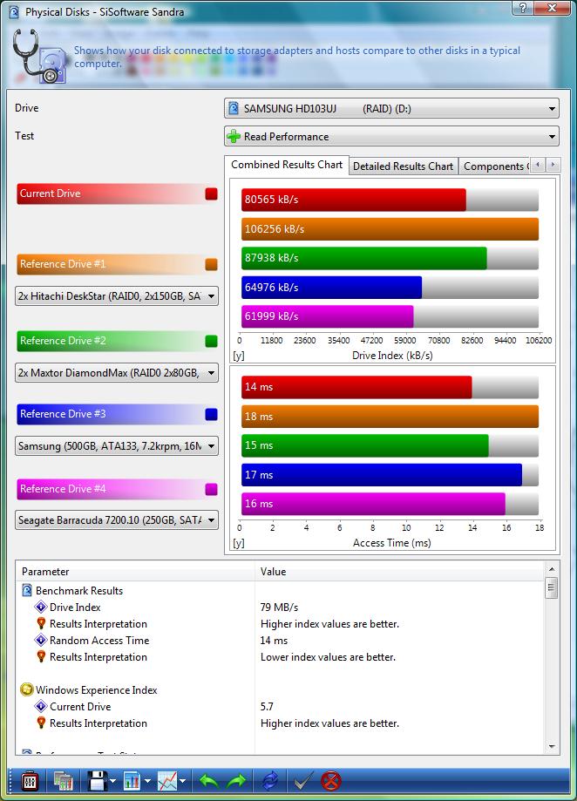577x801 pixels.
Task: Switch to Detailed Results Chart tab
Action: (x=403, y=166)
